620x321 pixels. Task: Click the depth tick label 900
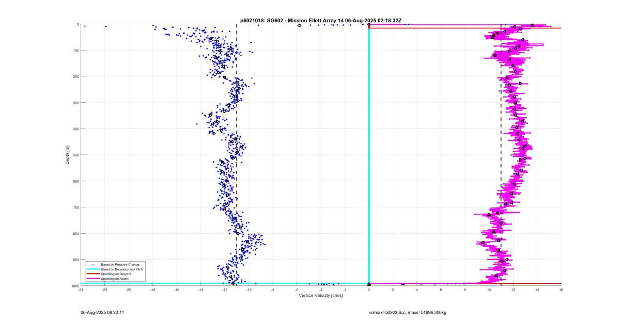[75, 260]
